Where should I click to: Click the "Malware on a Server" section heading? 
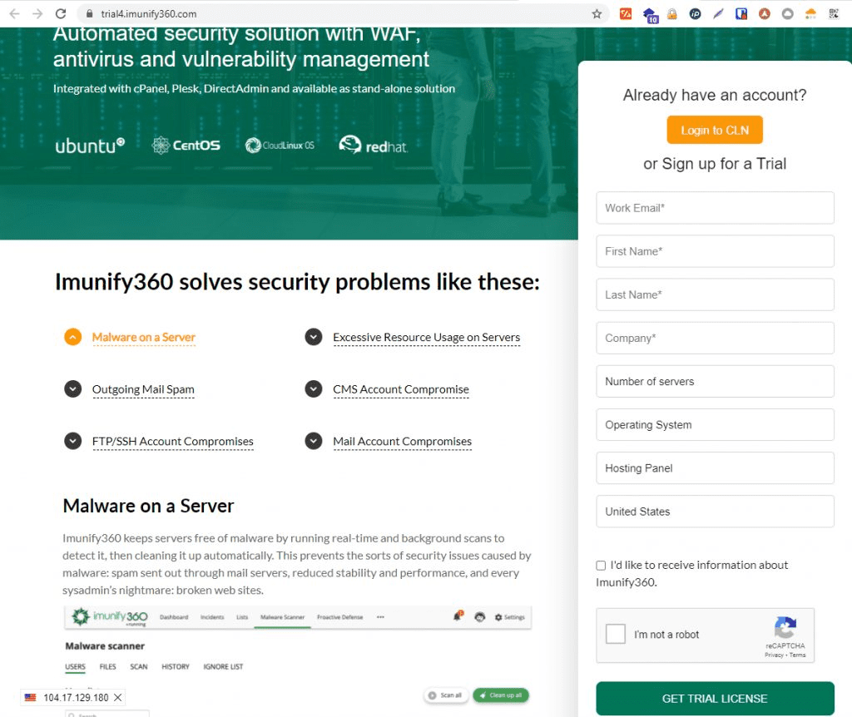click(x=148, y=506)
